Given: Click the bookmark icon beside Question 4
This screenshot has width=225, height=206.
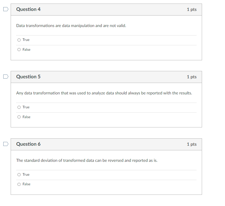Looking at the screenshot, I should (x=5, y=9).
